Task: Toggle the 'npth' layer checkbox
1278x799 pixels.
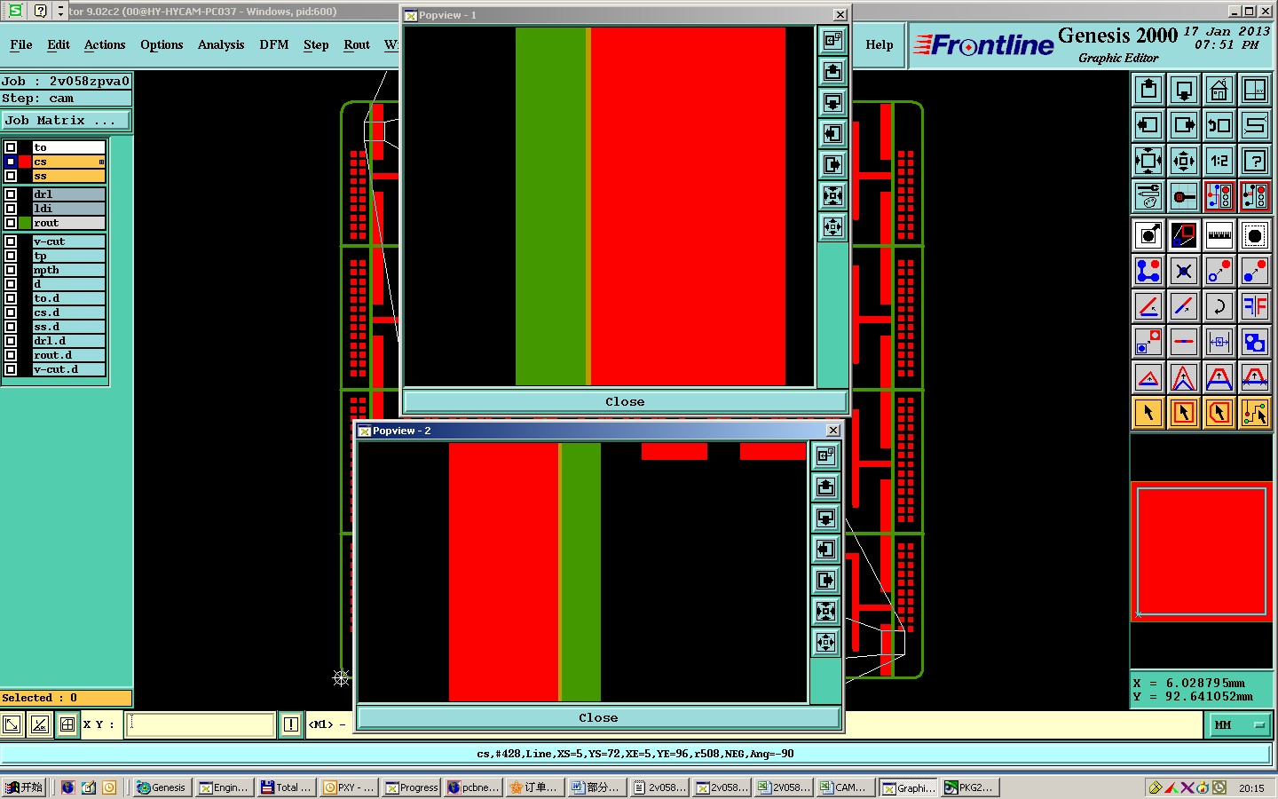Action: pyautogui.click(x=11, y=270)
